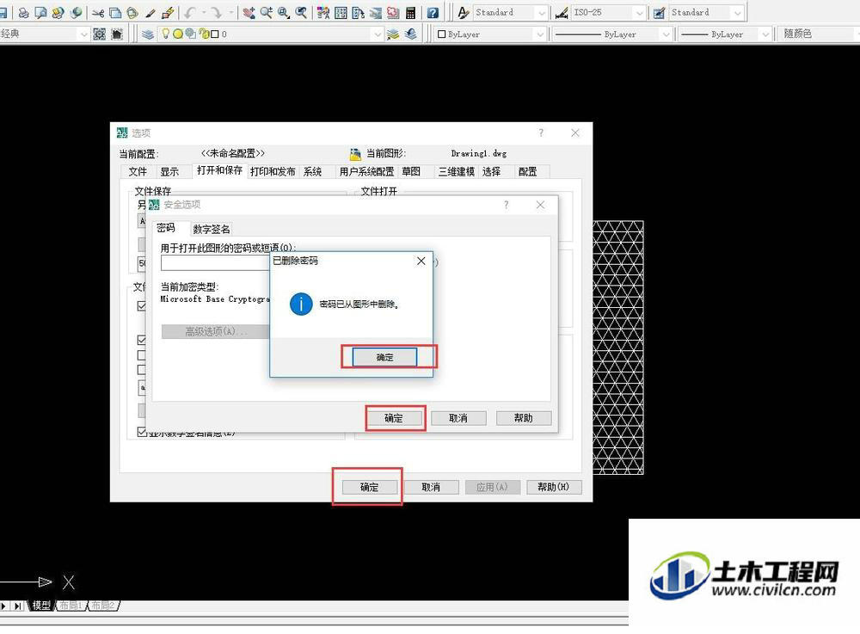Image resolution: width=860 pixels, height=634 pixels.
Task: Open the 三维建模 tab
Action: click(457, 172)
